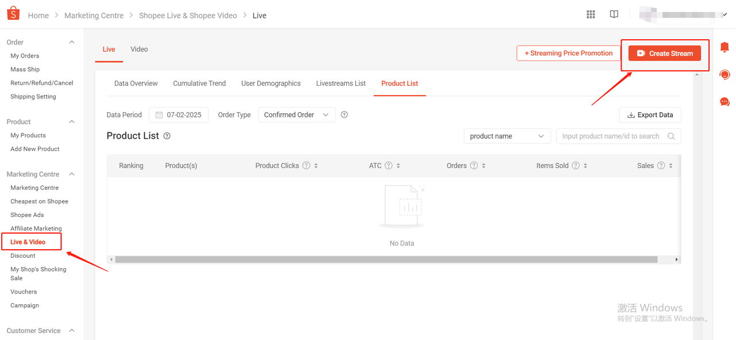Open Return/Refund/Cancel in sidebar
This screenshot has width=736, height=340.
[42, 83]
